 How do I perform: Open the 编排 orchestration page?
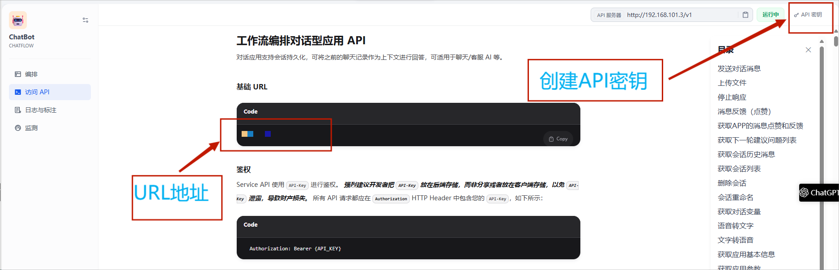[x=31, y=74]
